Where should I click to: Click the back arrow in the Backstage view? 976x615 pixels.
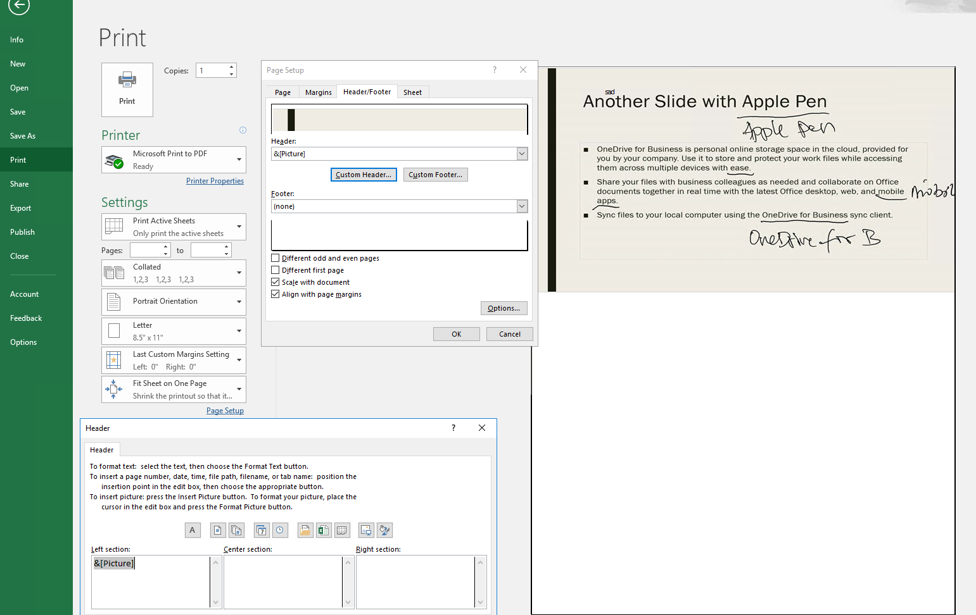[19, 6]
